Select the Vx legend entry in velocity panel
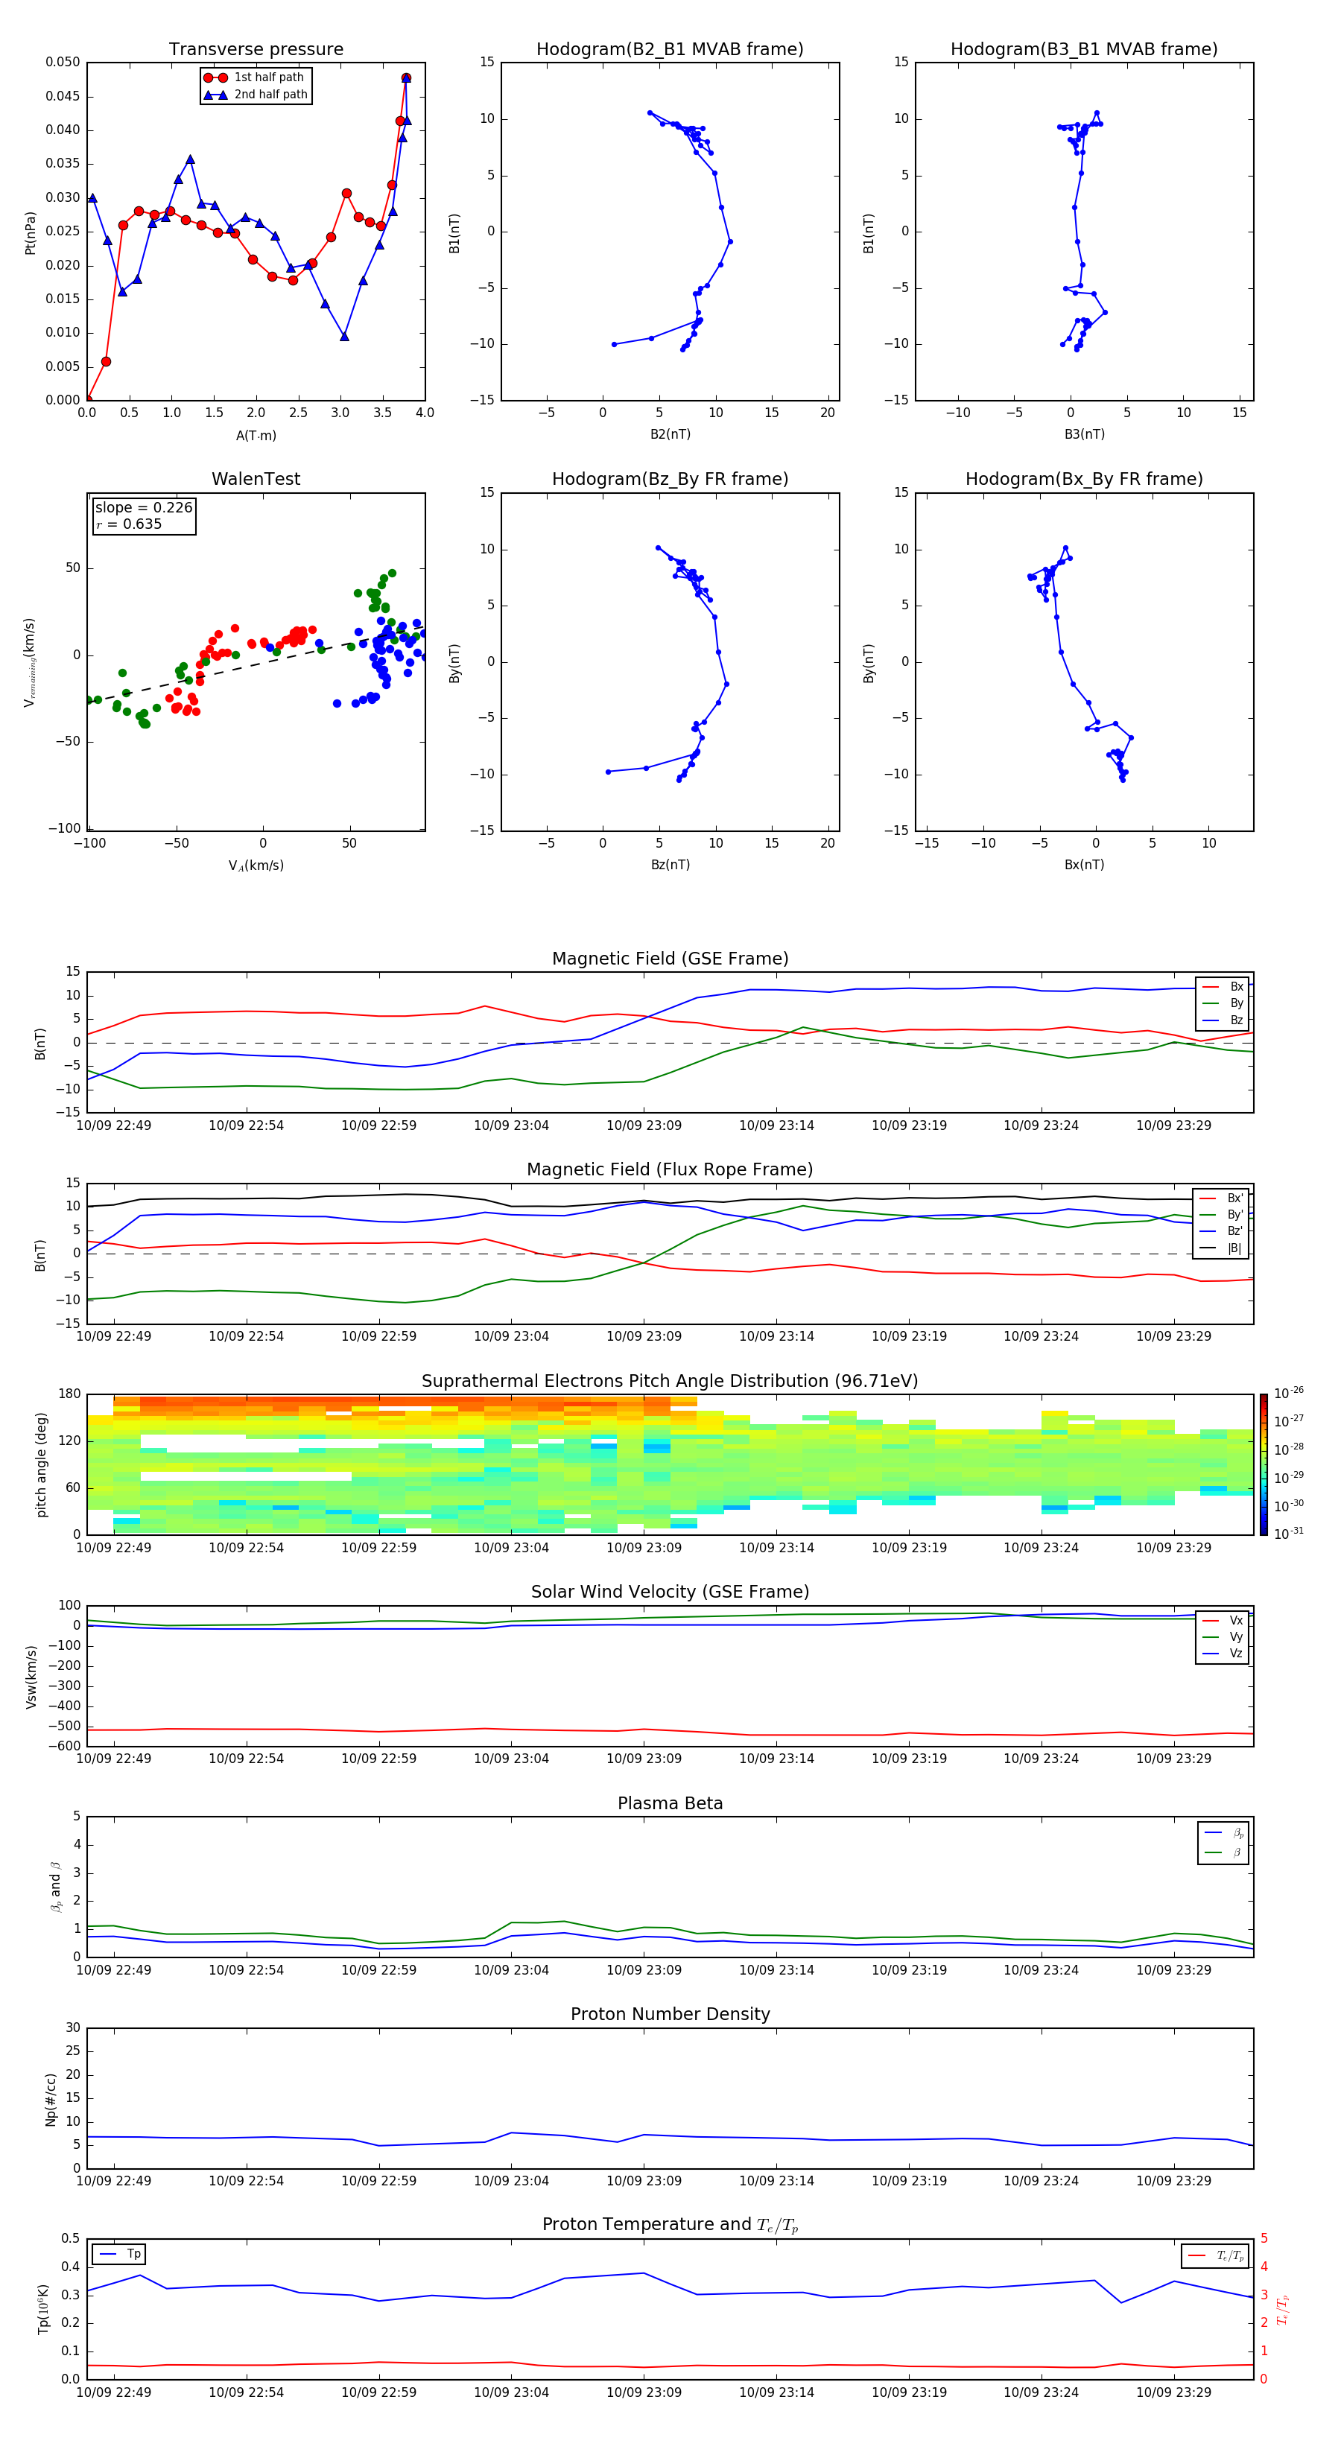1341x2458 pixels. [1223, 1620]
